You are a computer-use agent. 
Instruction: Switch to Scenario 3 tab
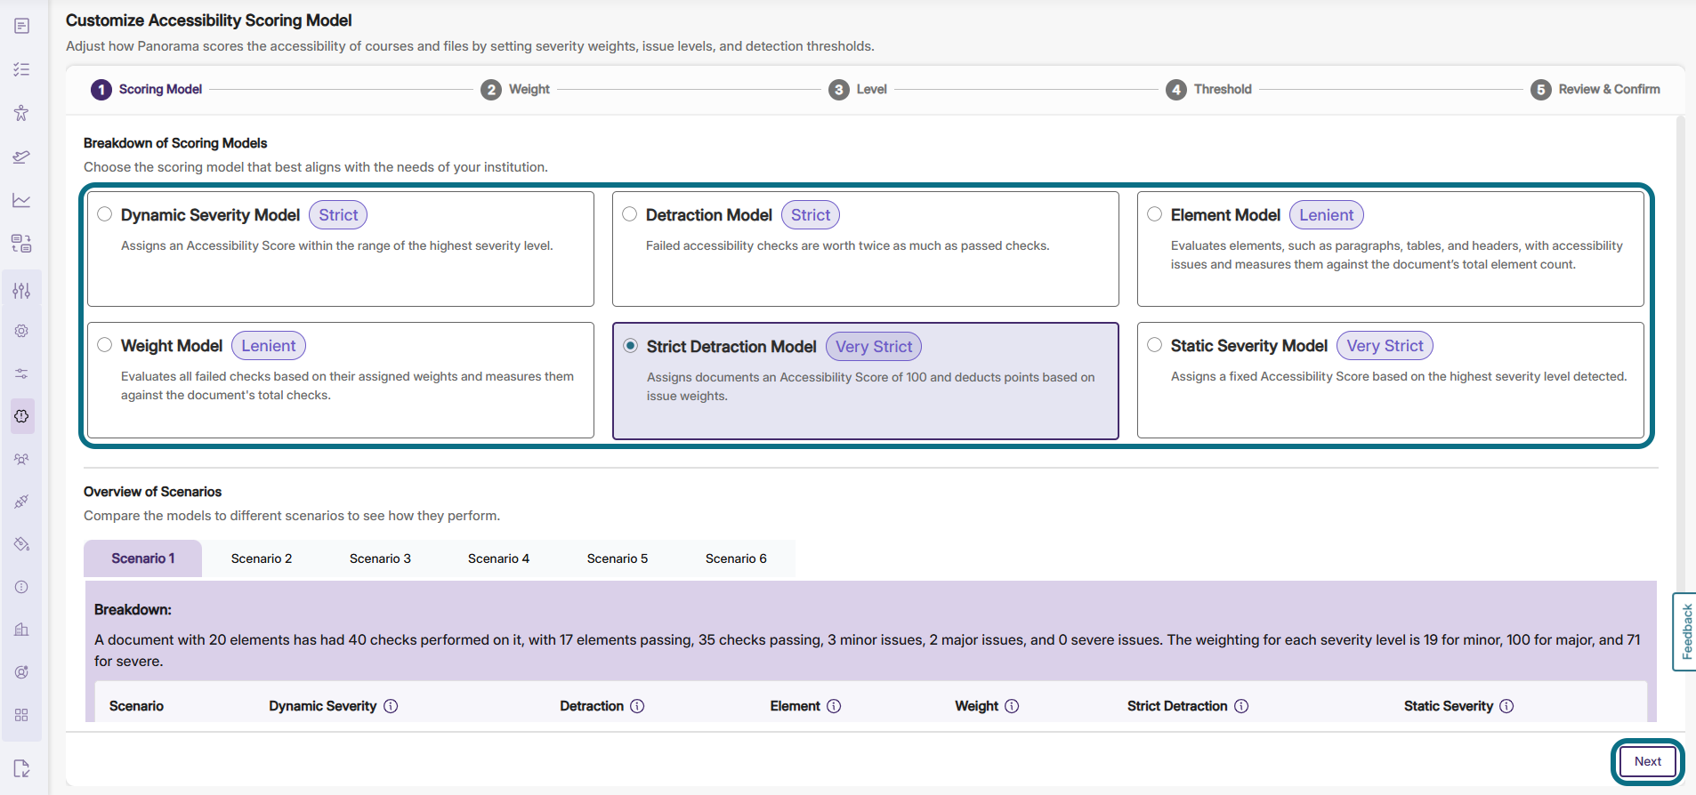380,558
